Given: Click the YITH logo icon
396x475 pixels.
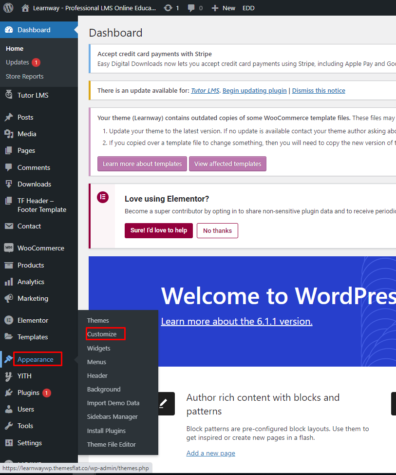Looking at the screenshot, I should tap(8, 376).
